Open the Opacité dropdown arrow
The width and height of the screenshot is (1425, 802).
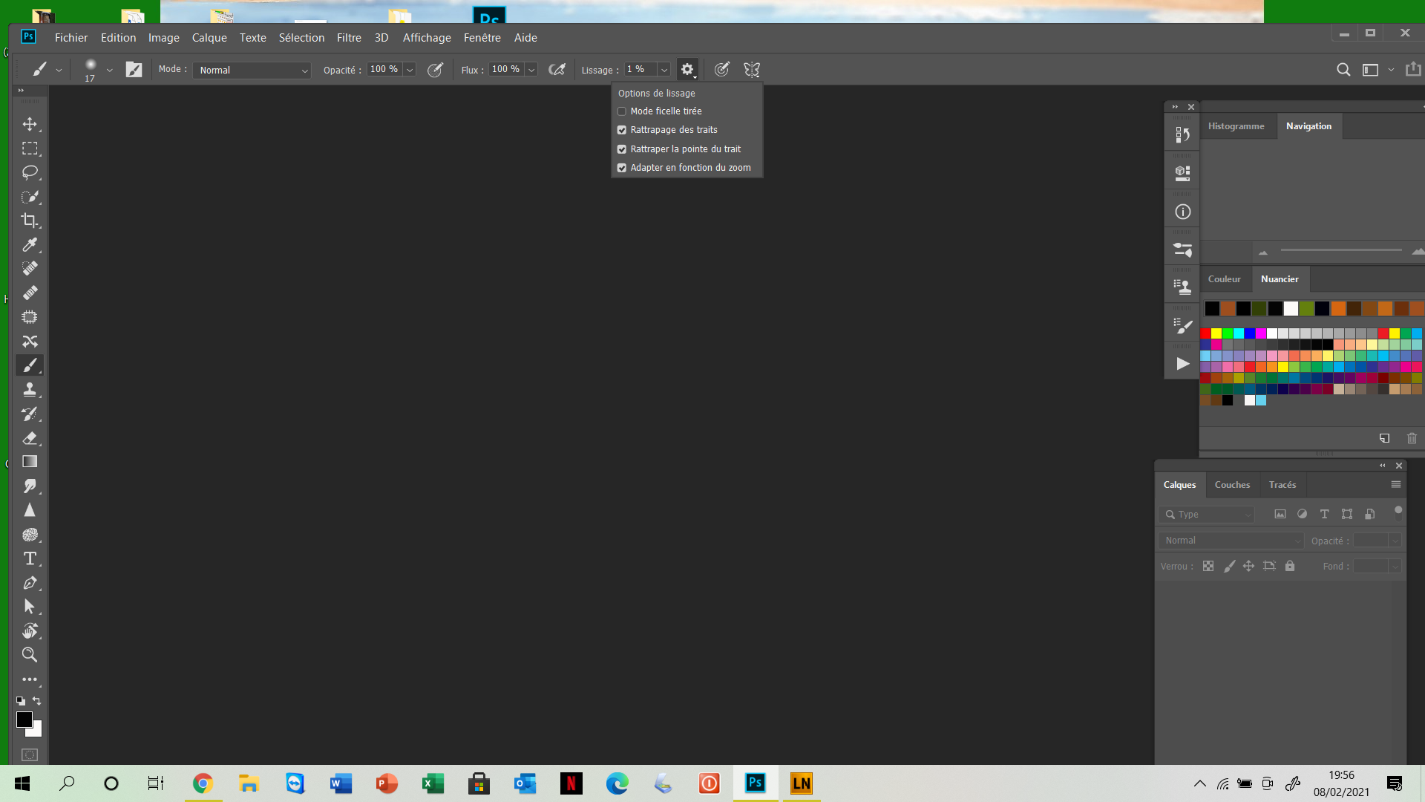(410, 69)
